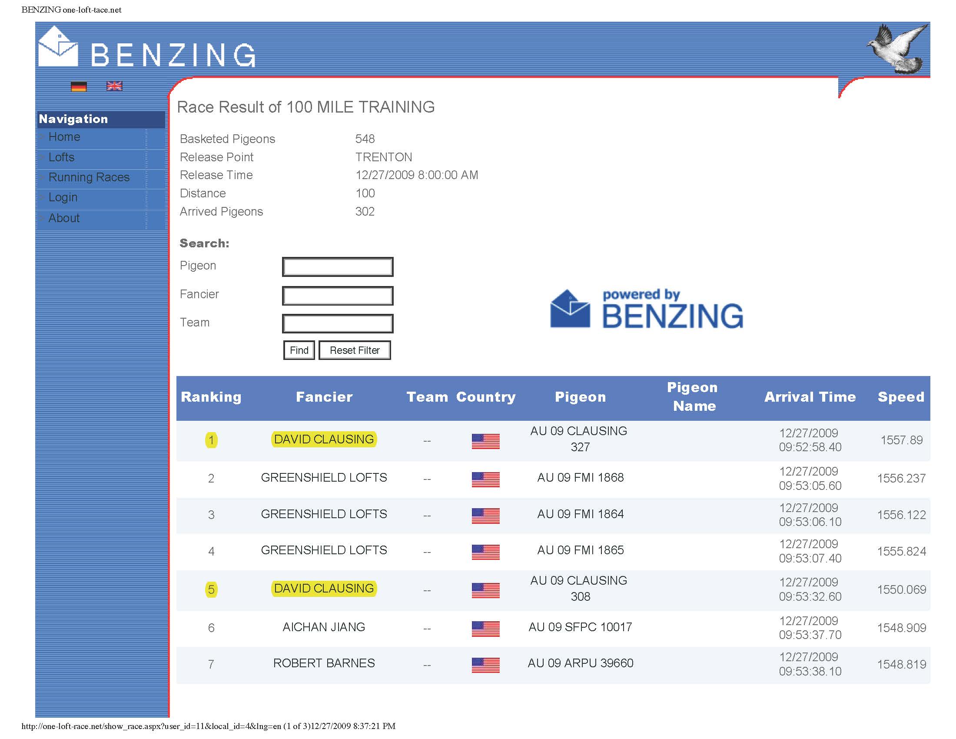Click into the Fancier search box
The width and height of the screenshot is (956, 739).
pos(338,296)
